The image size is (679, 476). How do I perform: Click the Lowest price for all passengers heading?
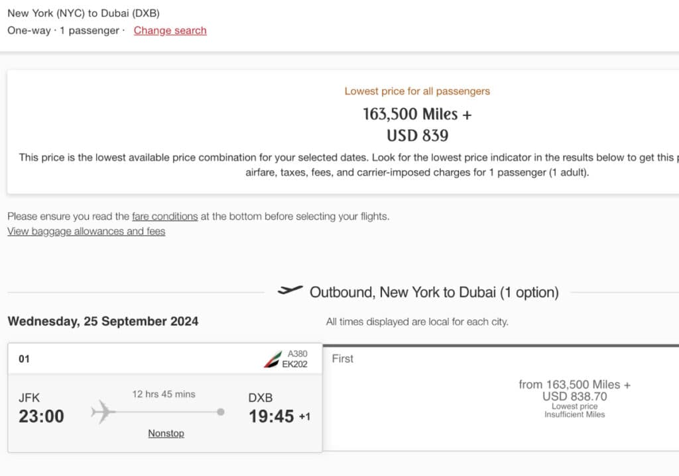click(417, 91)
